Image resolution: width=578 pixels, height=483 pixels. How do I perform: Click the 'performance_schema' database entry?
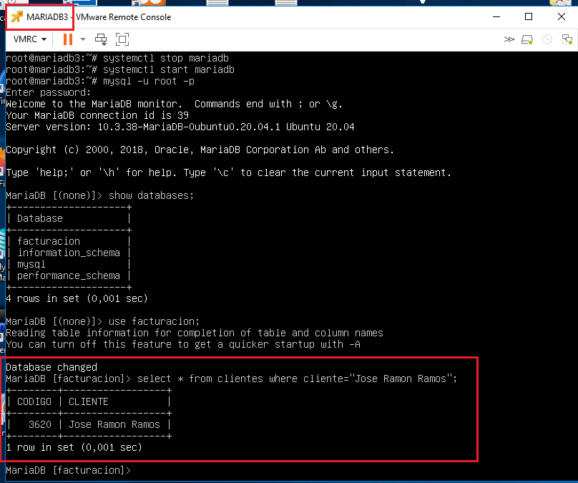click(x=69, y=275)
